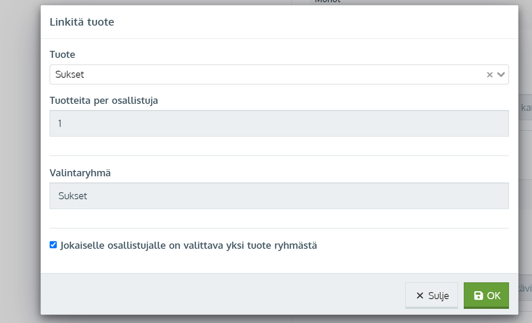Focus the Valintaryhmä input containing Sukset
The image size is (532, 323).
279,196
